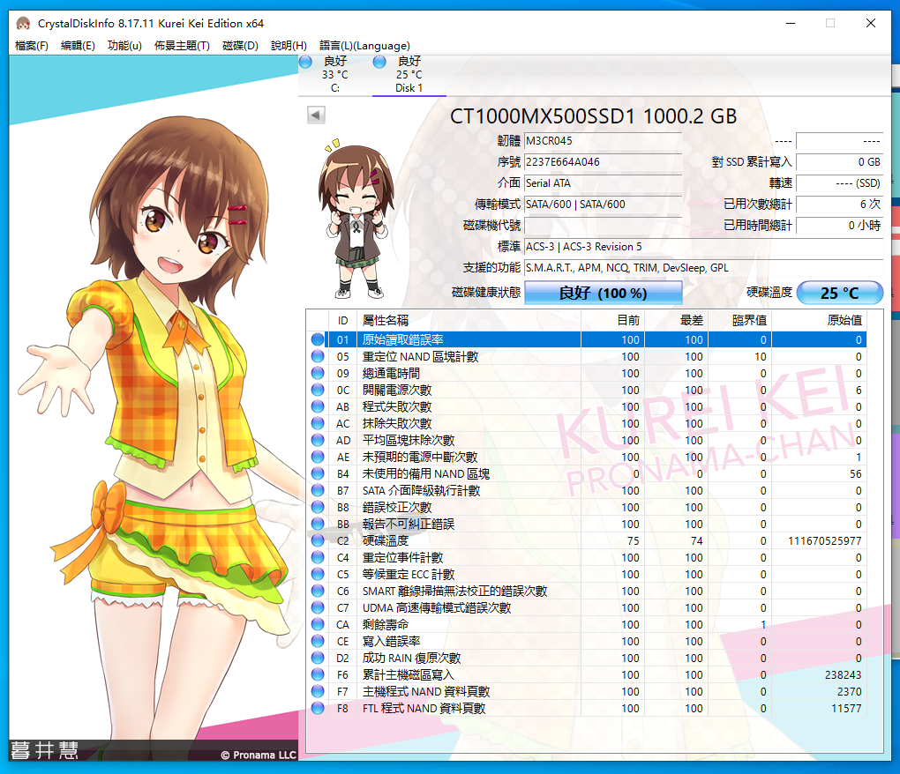Click the 原始值 column header
Viewport: 900px width, 774px height.
click(844, 320)
